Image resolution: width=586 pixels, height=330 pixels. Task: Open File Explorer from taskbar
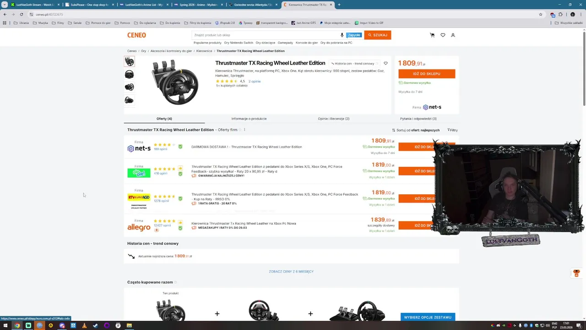129,325
